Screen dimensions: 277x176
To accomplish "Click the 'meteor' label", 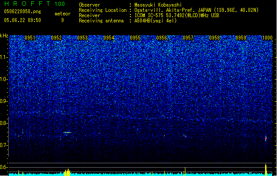I will pos(63,14).
